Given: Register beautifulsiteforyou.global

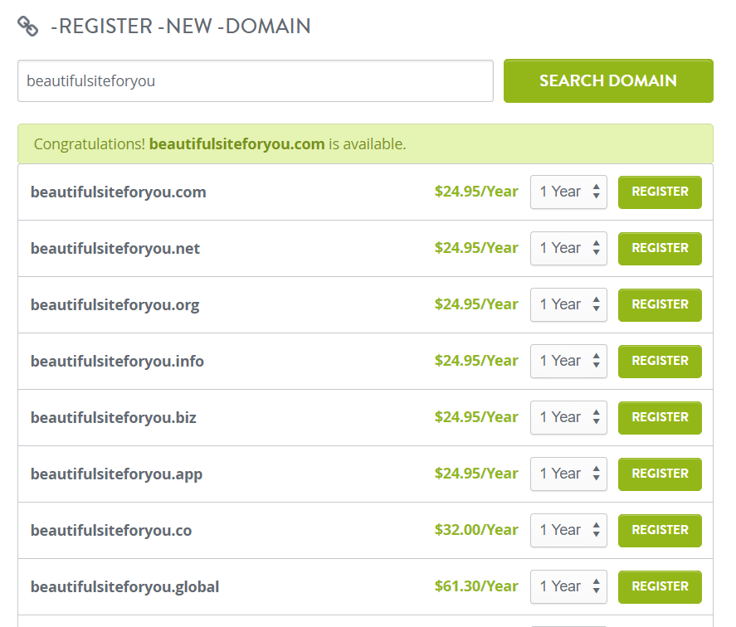Looking at the screenshot, I should [x=660, y=586].
